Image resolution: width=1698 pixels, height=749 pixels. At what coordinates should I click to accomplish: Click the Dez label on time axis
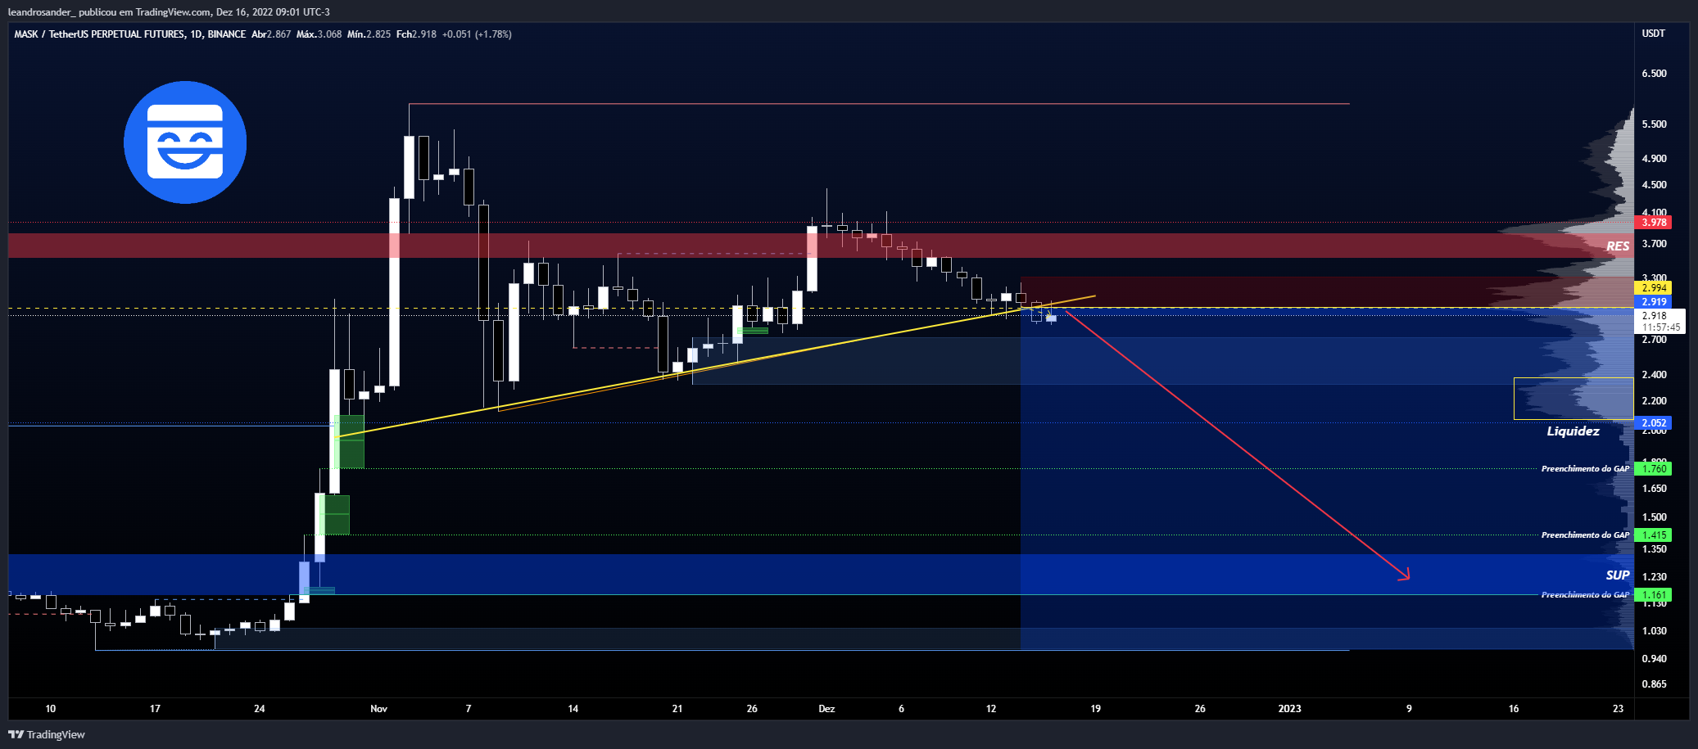coord(826,709)
